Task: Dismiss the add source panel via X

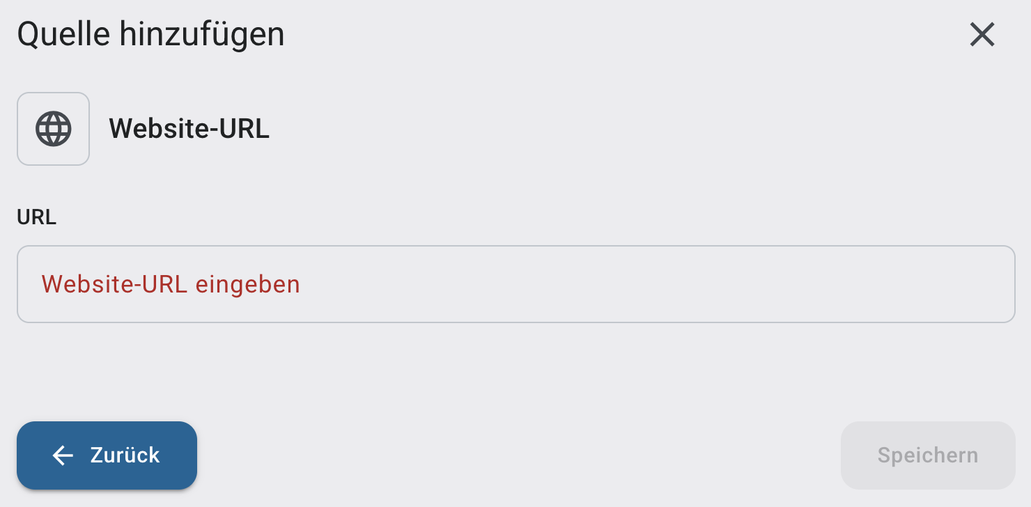Action: pyautogui.click(x=982, y=34)
